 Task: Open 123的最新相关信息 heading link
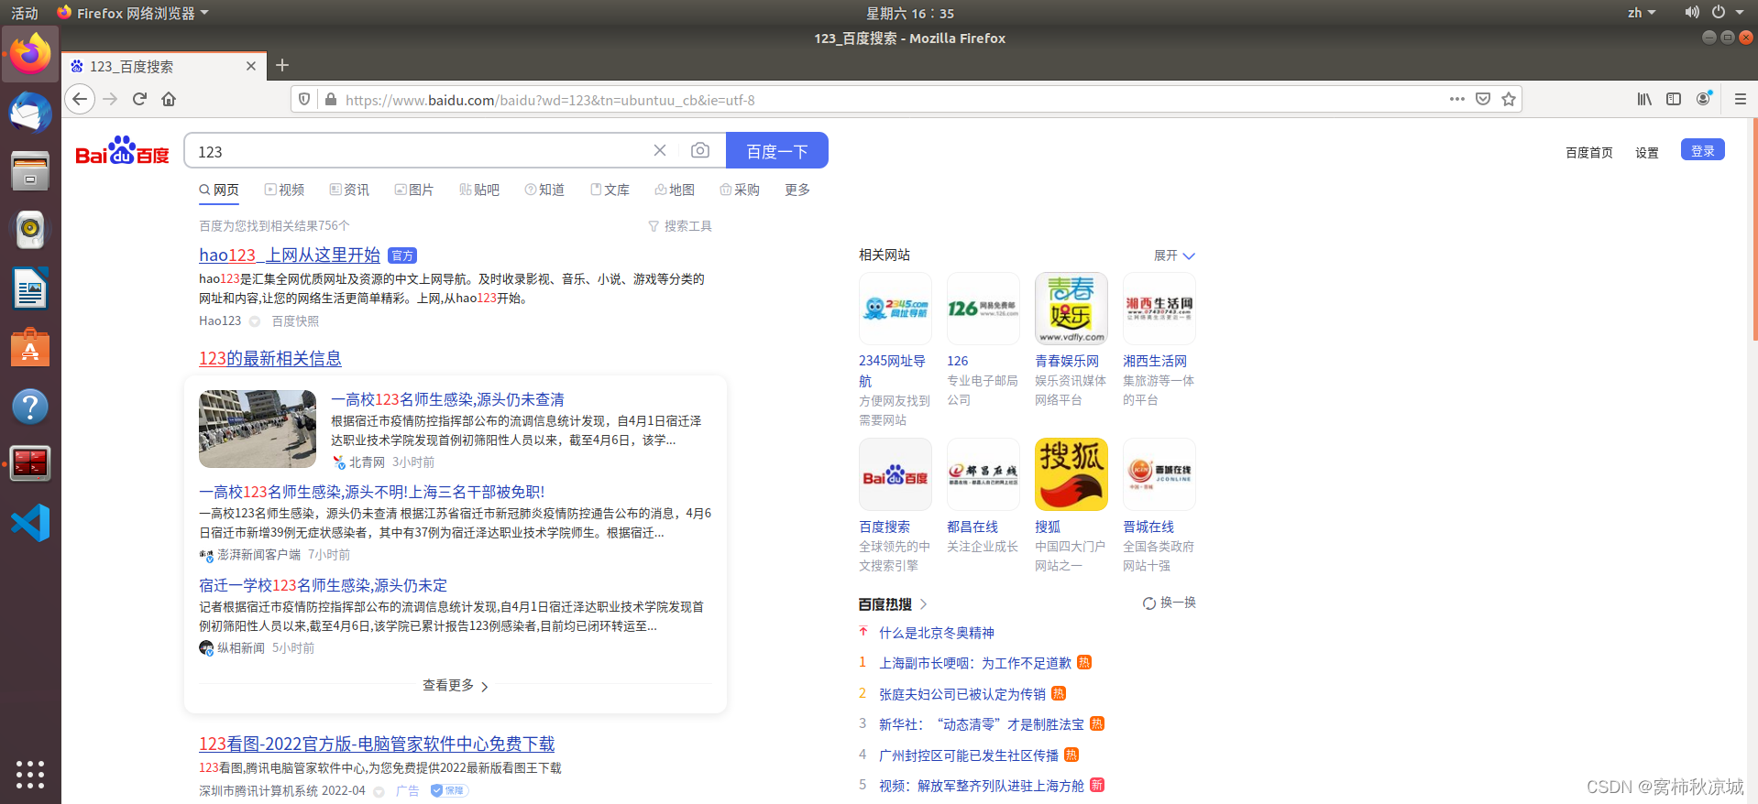coord(270,359)
